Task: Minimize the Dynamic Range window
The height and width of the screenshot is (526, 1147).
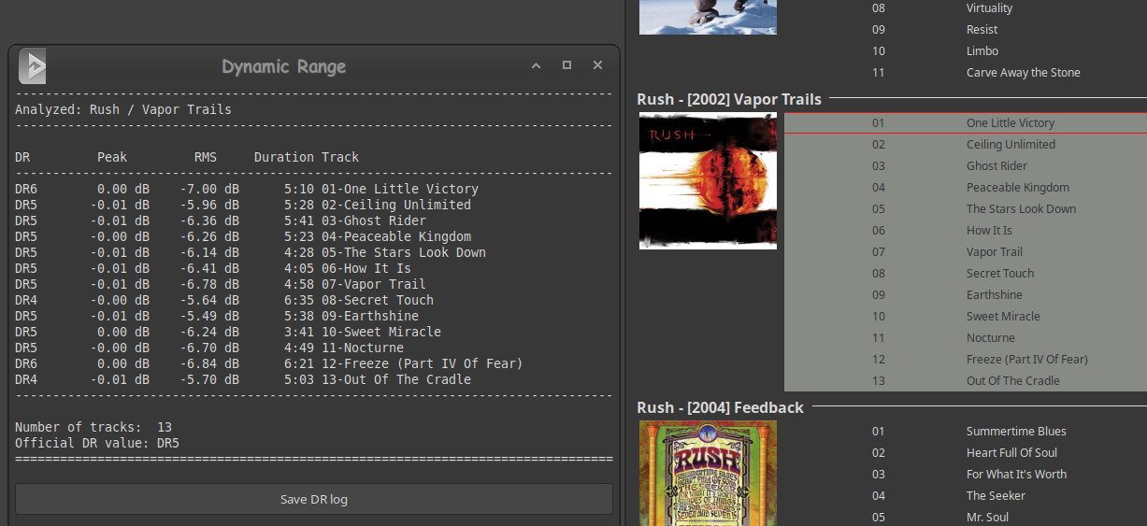Action: coord(536,65)
